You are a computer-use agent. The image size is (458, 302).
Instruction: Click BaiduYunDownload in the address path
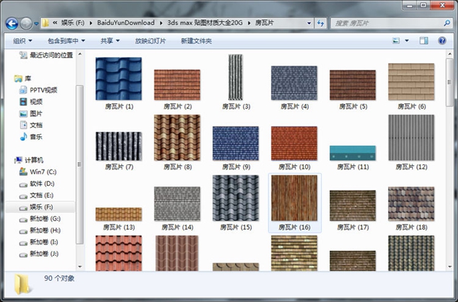point(126,23)
